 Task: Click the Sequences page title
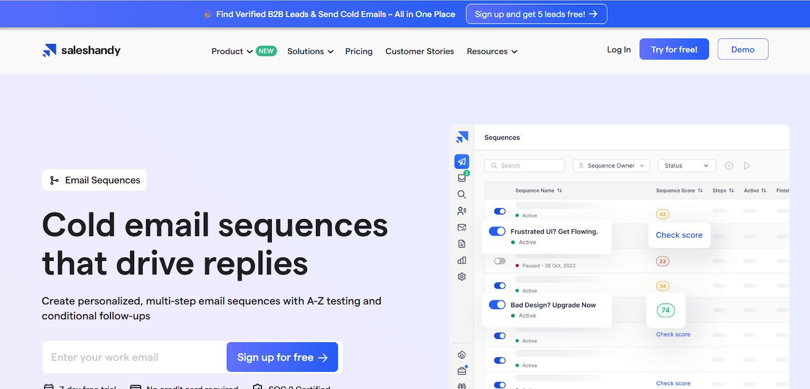coord(502,137)
